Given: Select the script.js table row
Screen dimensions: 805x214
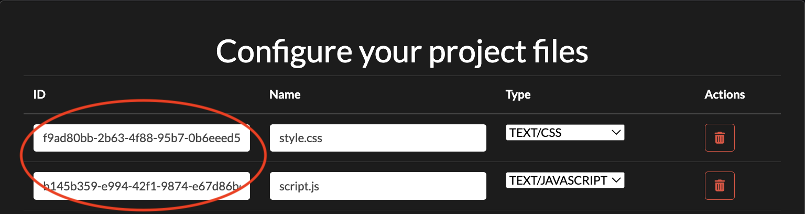Looking at the screenshot, I should point(402,186).
